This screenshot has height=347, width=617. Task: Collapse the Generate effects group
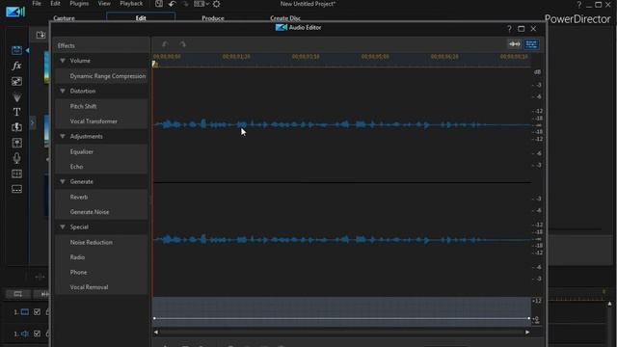point(63,181)
